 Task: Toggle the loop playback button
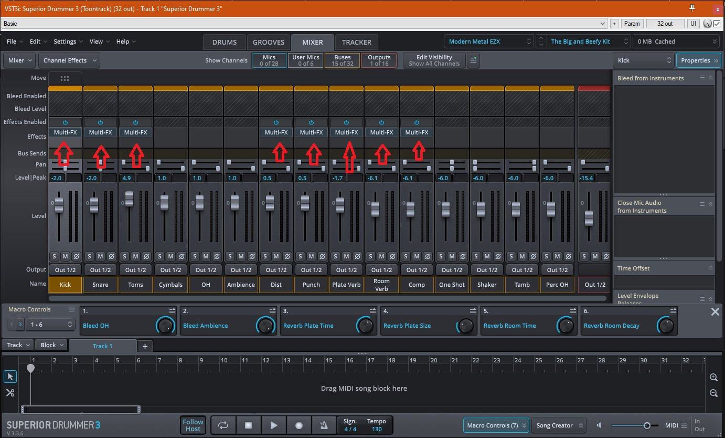(x=223, y=425)
